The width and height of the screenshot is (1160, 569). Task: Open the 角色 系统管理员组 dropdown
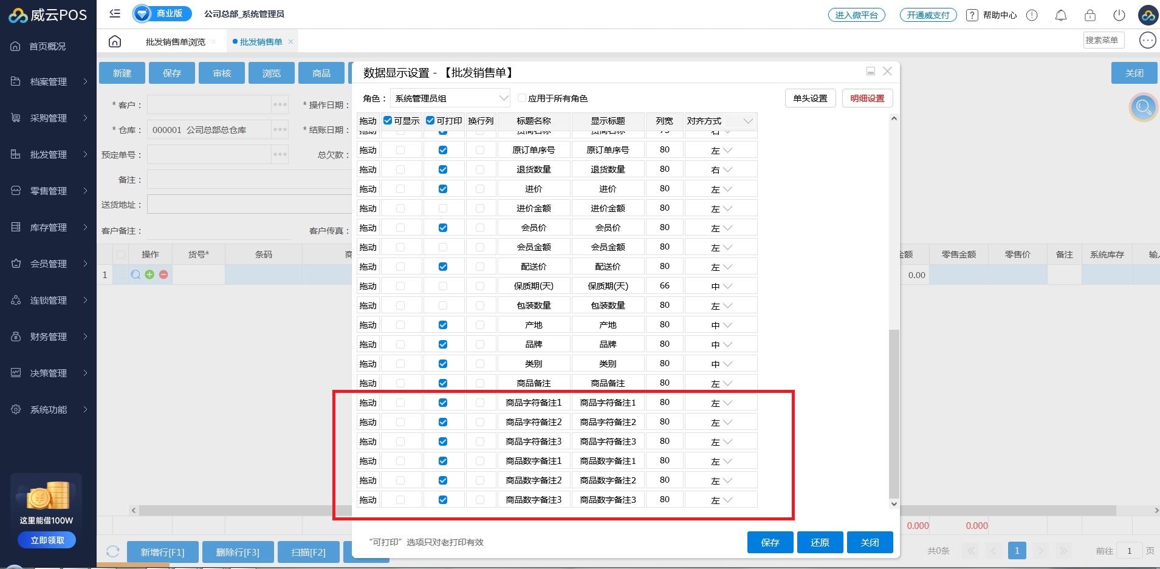(x=450, y=98)
